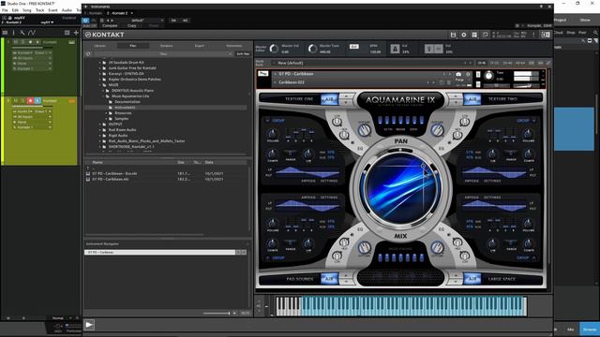The width and height of the screenshot is (600, 337).
Task: Open Kontakt options gear icon in header
Action: point(464,35)
